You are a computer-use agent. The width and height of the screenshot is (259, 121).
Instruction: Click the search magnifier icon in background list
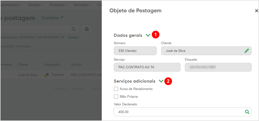pos(74,29)
